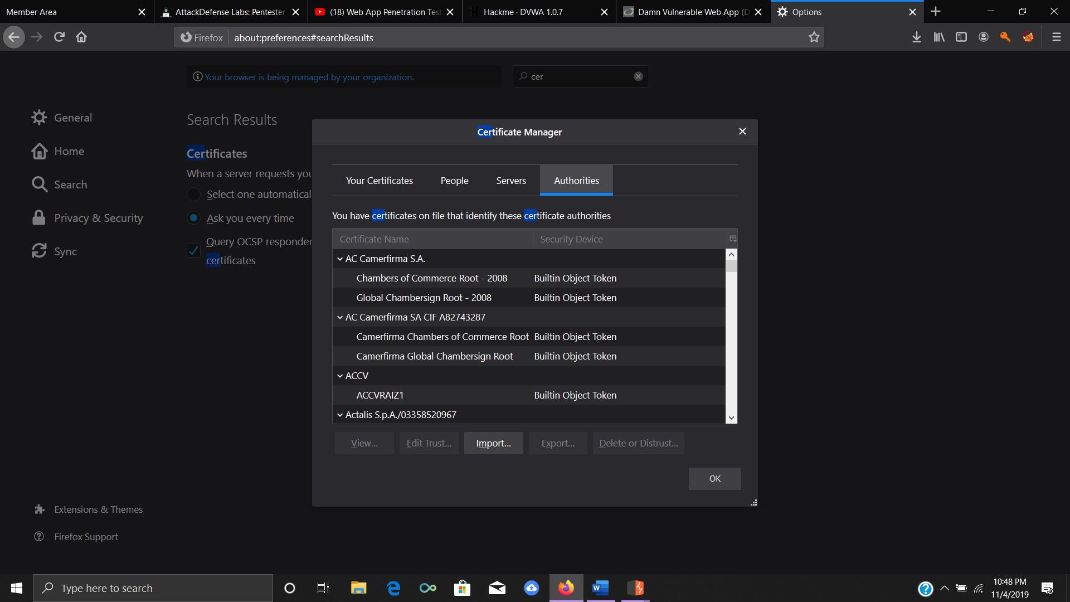Select the 'Select one automatically' radio option
Screen dimensions: 1070x602
click(193, 195)
